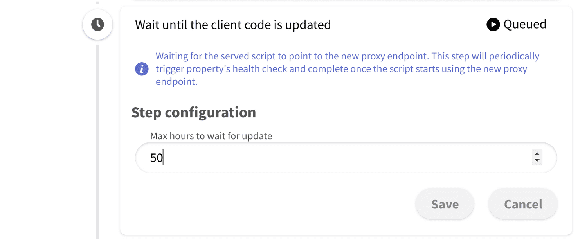This screenshot has height=239, width=587.
Task: Click the clock icon for the wait step
Action: (97, 25)
